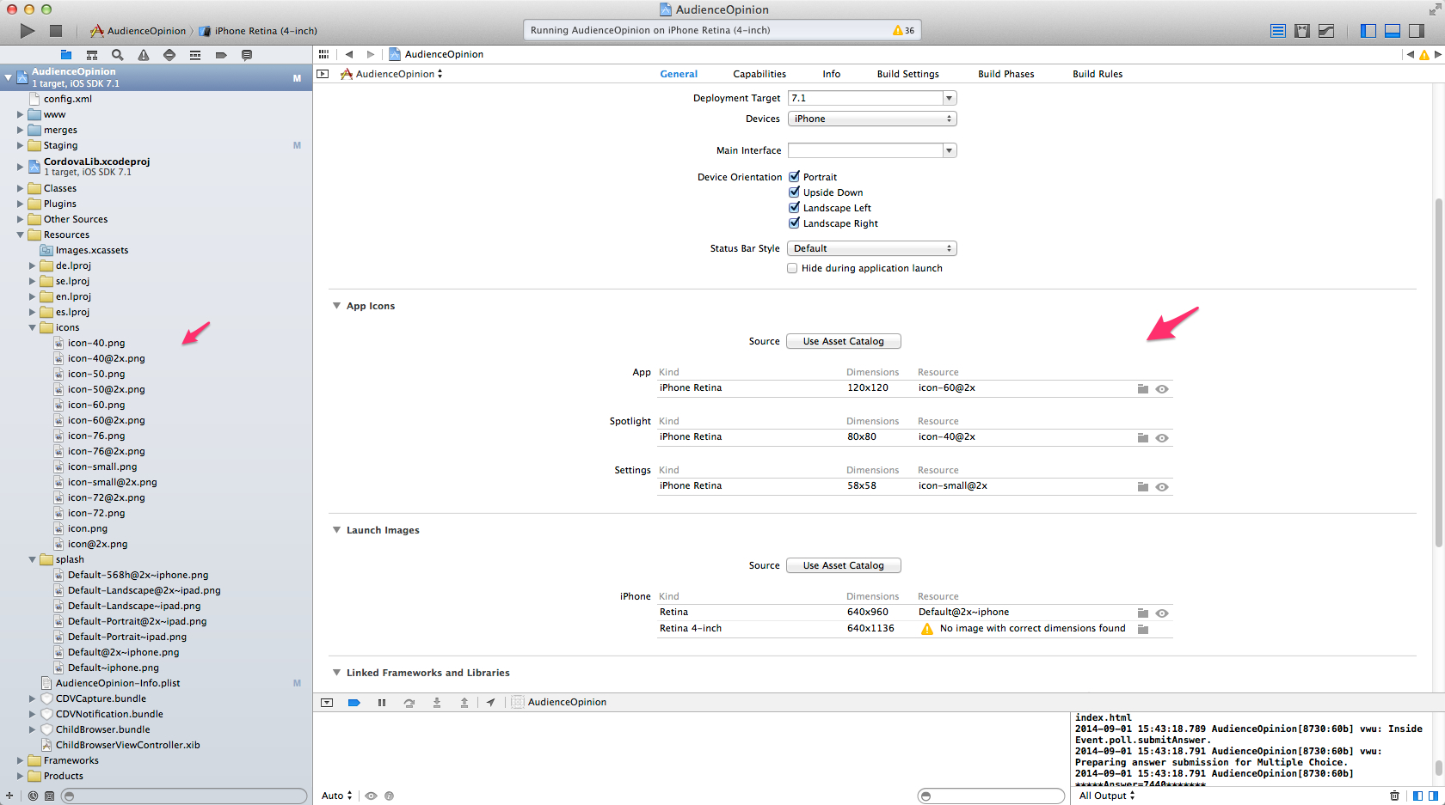This screenshot has height=805, width=1445.
Task: Switch to the Build Phases tab
Action: tap(1005, 74)
